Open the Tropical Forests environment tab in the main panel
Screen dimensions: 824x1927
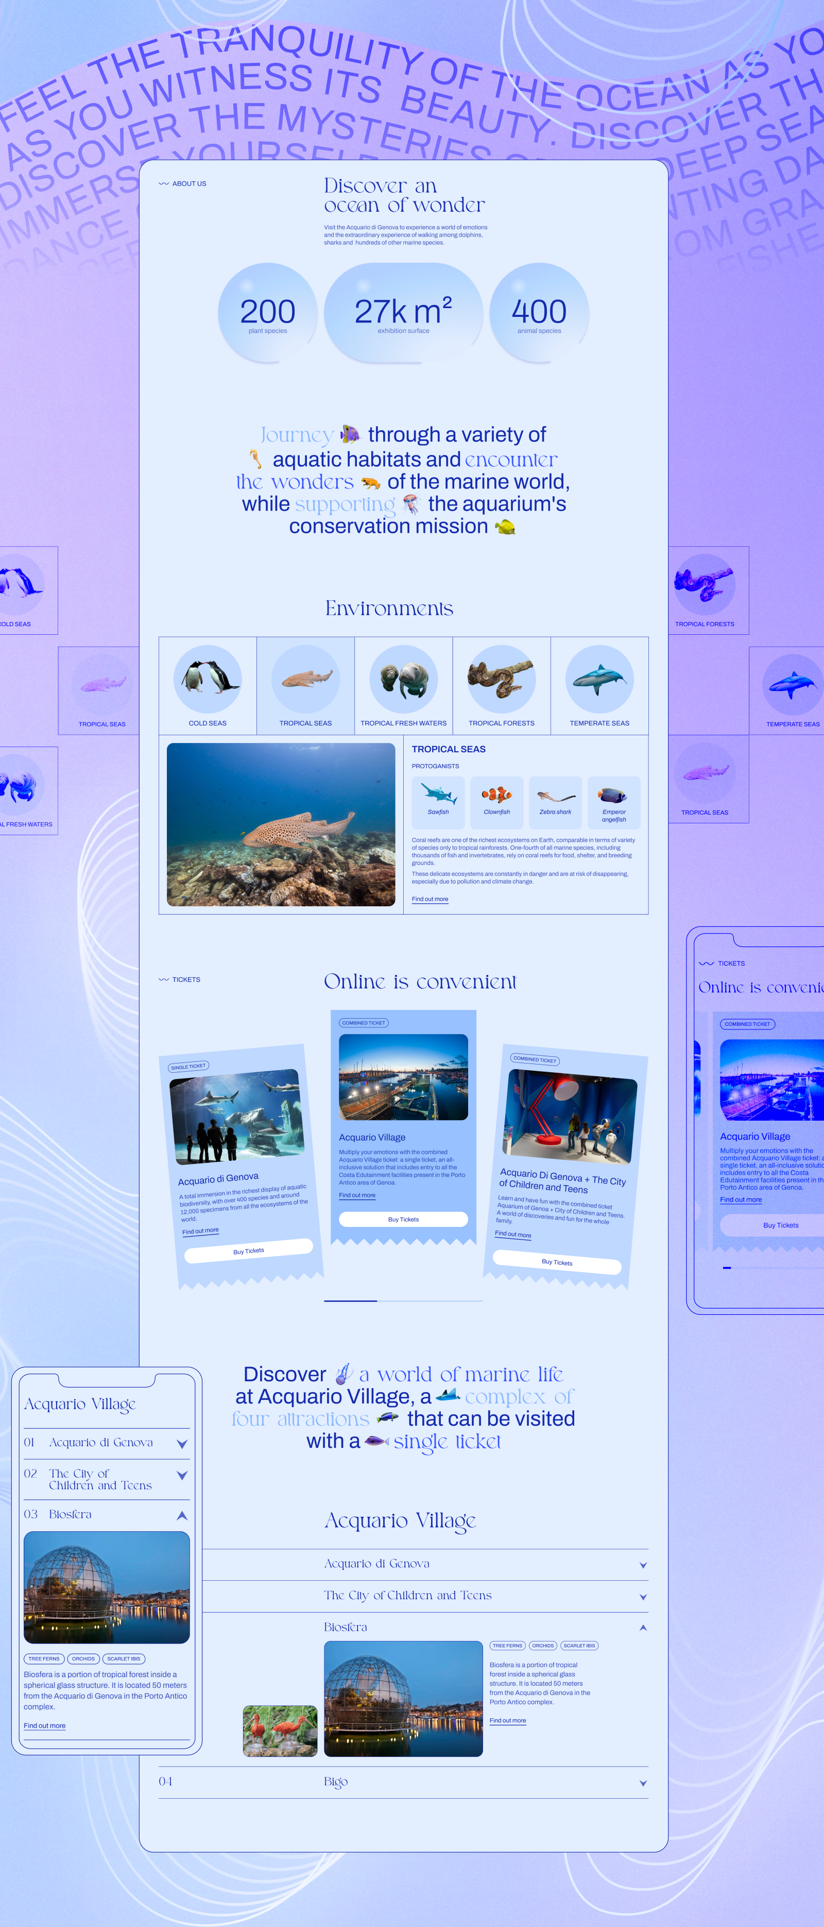502,686
